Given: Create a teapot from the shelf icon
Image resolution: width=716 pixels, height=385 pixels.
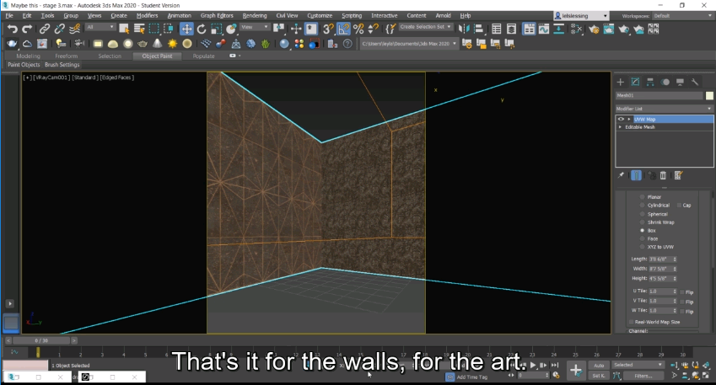Looking at the screenshot, I should (x=143, y=44).
